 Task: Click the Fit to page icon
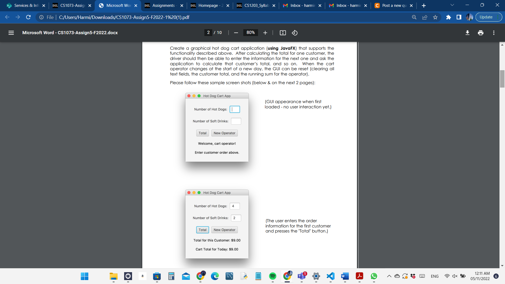(283, 33)
